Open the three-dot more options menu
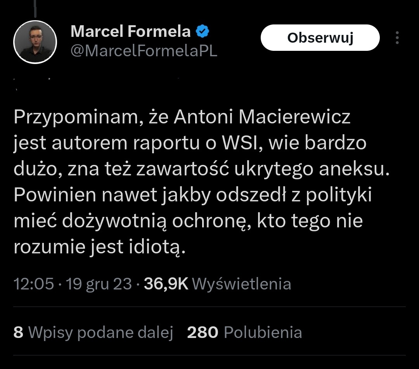 [x=397, y=38]
